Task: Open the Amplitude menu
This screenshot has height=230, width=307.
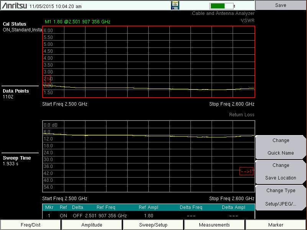Action: 92,225
